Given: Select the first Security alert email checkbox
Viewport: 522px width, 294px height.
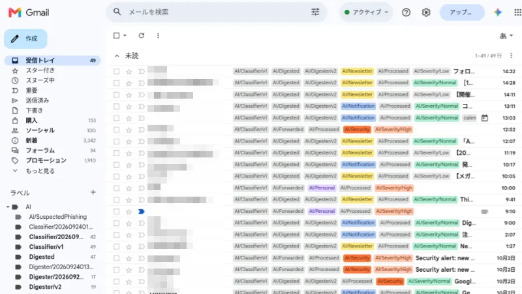Looking at the screenshot, I should tap(116, 258).
